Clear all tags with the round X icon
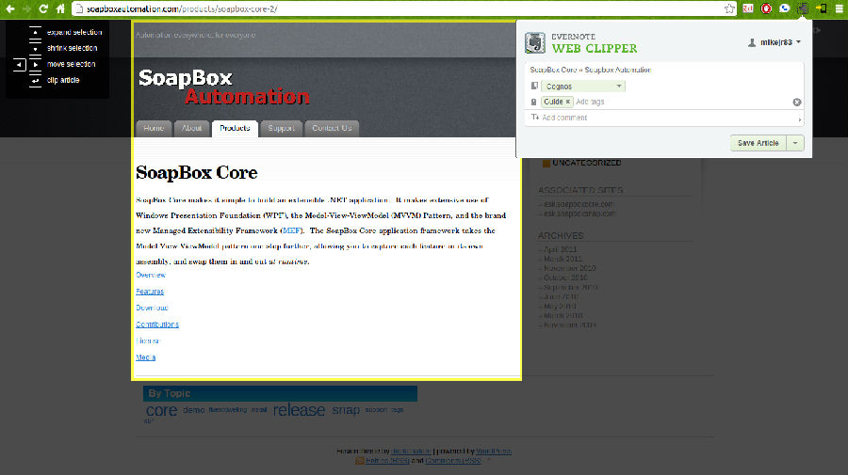Image resolution: width=848 pixels, height=475 pixels. (x=796, y=102)
